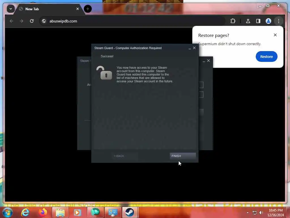
Task: Show hidden system tray icons
Action: [248, 213]
